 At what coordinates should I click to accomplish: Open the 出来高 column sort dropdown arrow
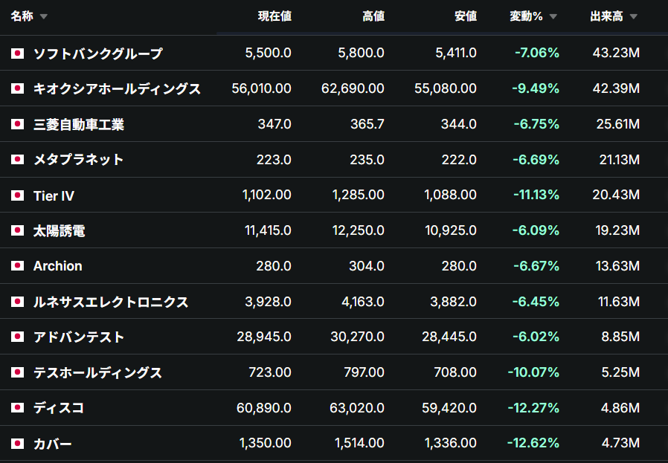(x=634, y=16)
